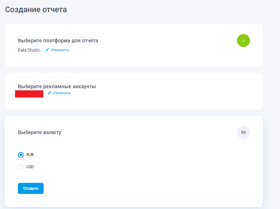Click the green checkmark step icon
This screenshot has height=209, width=280.
point(243,41)
